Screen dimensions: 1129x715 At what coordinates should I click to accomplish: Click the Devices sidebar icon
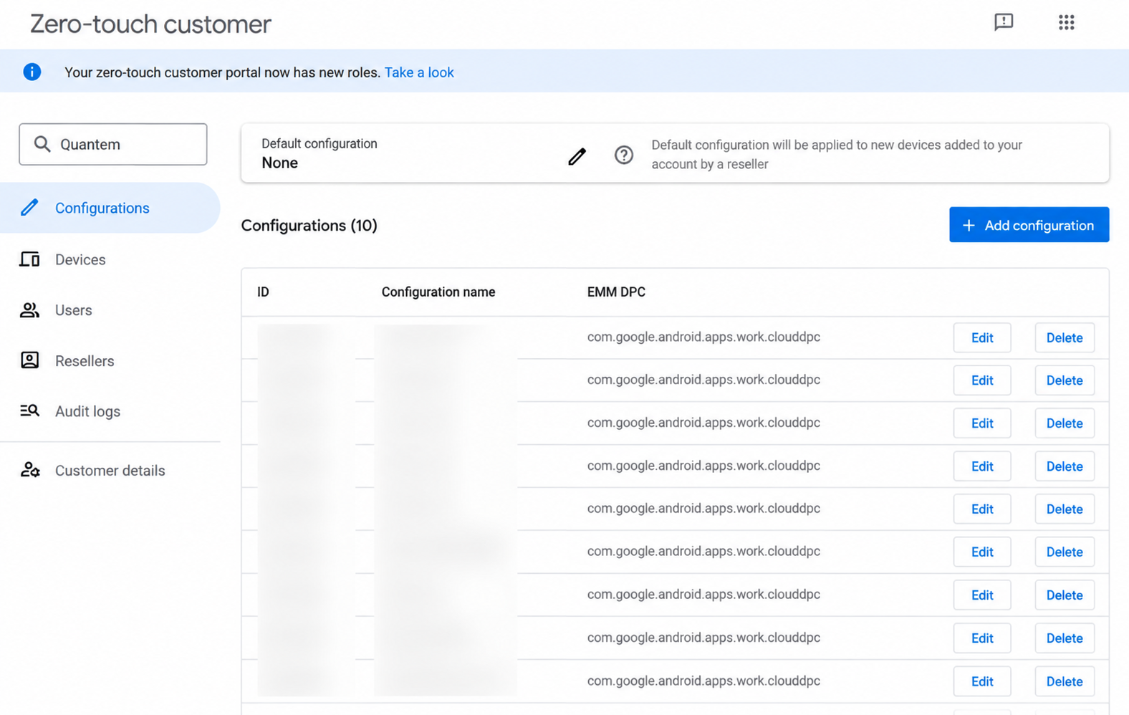coord(29,259)
